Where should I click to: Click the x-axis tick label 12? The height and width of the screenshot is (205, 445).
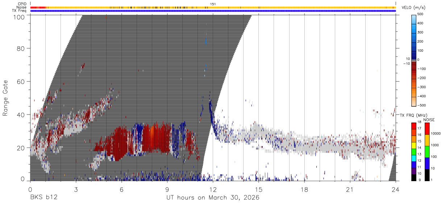click(213, 190)
